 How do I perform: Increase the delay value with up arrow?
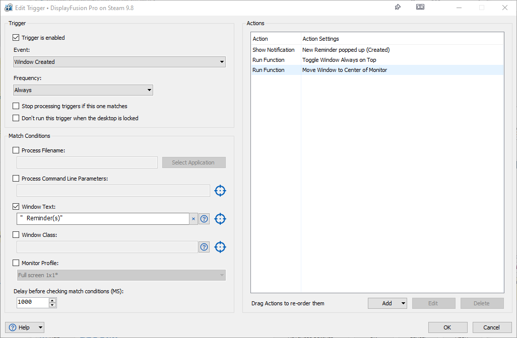52,300
